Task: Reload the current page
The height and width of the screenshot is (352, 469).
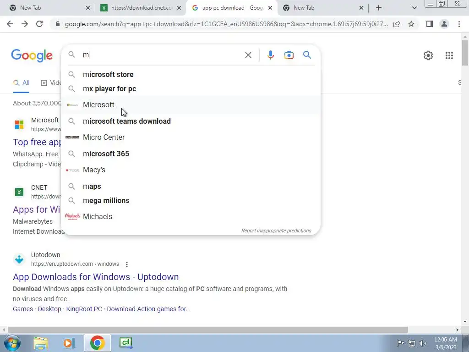Action: (x=39, y=24)
